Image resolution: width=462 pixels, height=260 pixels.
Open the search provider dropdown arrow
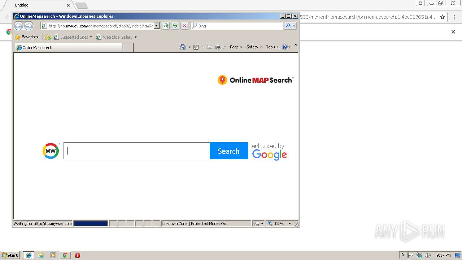tap(294, 26)
